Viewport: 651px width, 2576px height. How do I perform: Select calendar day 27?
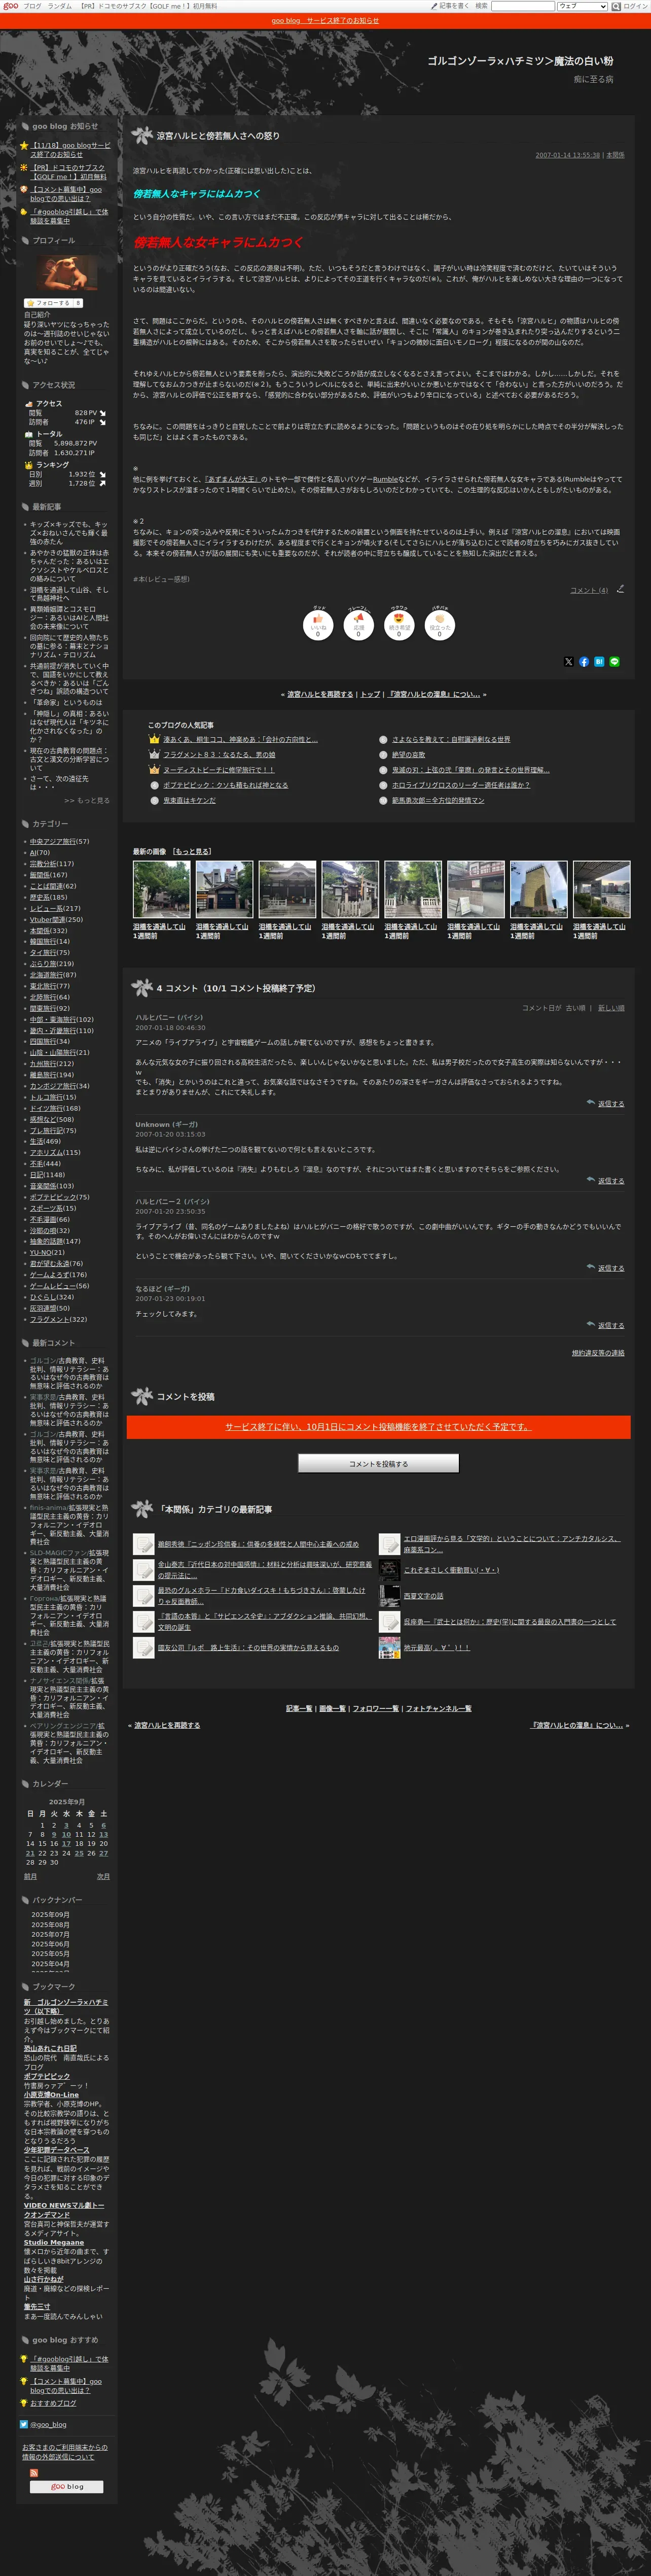[103, 1853]
